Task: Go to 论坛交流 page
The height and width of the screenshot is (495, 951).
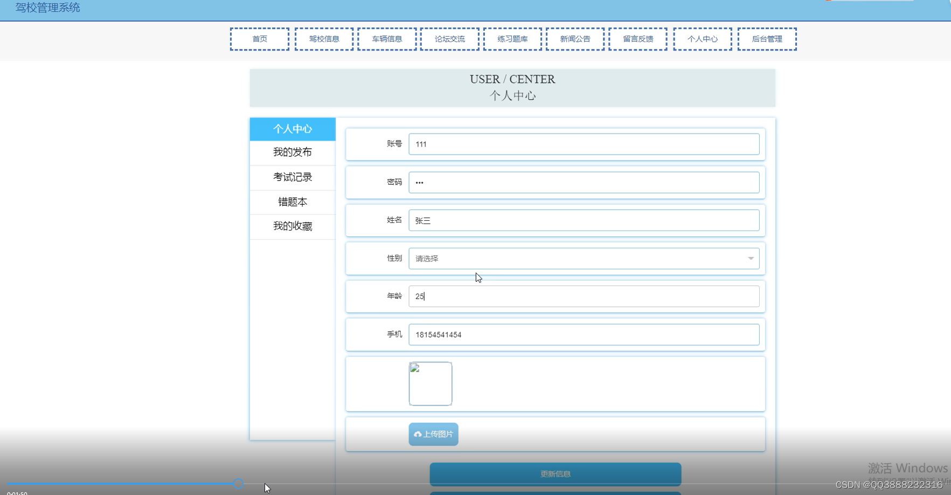Action: pos(450,39)
